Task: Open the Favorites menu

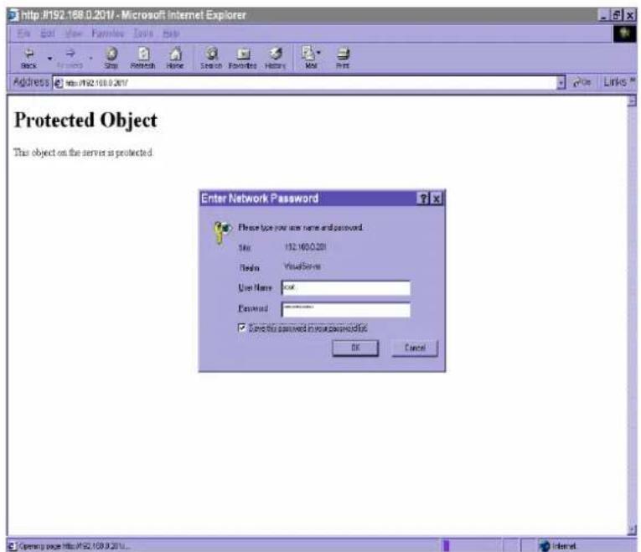Action: pos(107,34)
